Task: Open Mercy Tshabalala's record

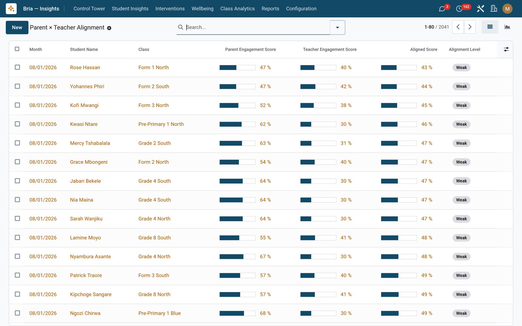Action: (90, 143)
